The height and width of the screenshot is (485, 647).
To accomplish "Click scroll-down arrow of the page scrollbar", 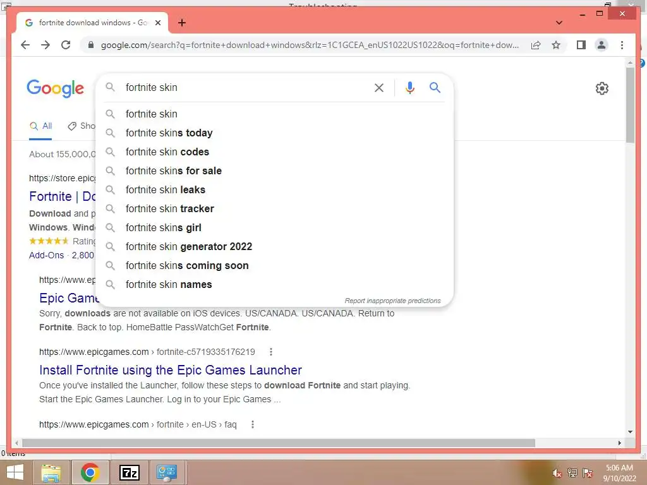I will (630, 432).
